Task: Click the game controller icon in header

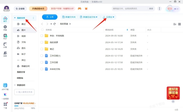Action: [x=80, y=8]
